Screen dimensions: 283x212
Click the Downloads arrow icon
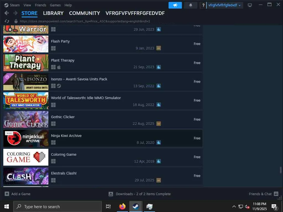click(111, 194)
